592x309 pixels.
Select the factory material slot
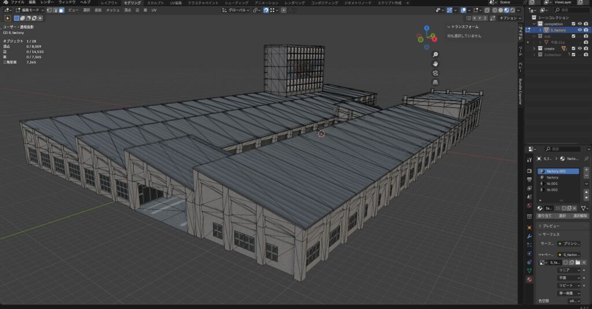pos(552,177)
